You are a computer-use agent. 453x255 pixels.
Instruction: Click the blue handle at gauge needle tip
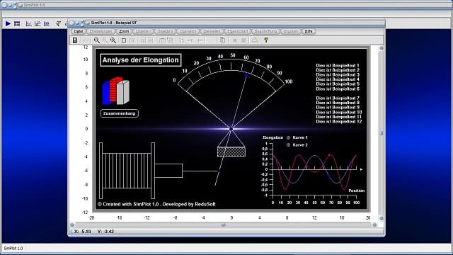coord(246,76)
